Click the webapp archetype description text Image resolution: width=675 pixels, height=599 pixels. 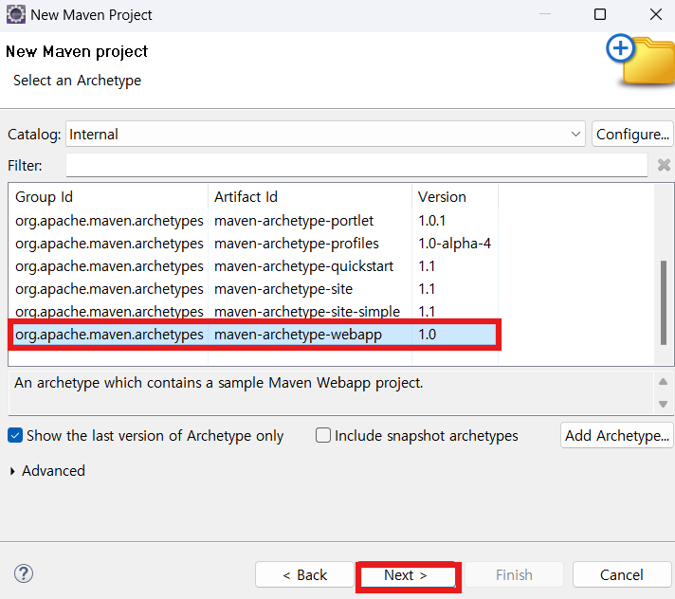click(219, 383)
